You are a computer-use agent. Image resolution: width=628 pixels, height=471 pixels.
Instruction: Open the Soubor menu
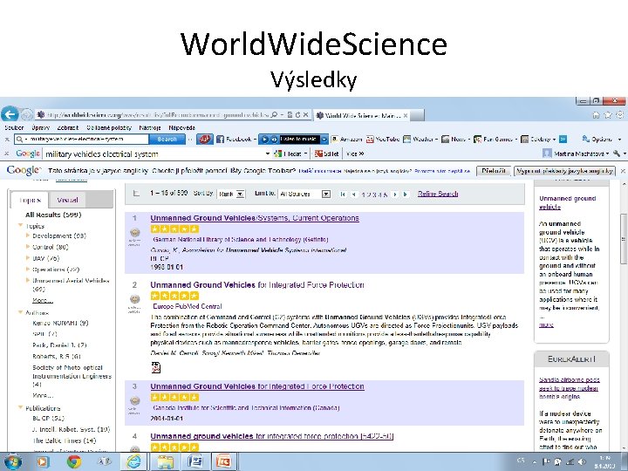coord(14,127)
